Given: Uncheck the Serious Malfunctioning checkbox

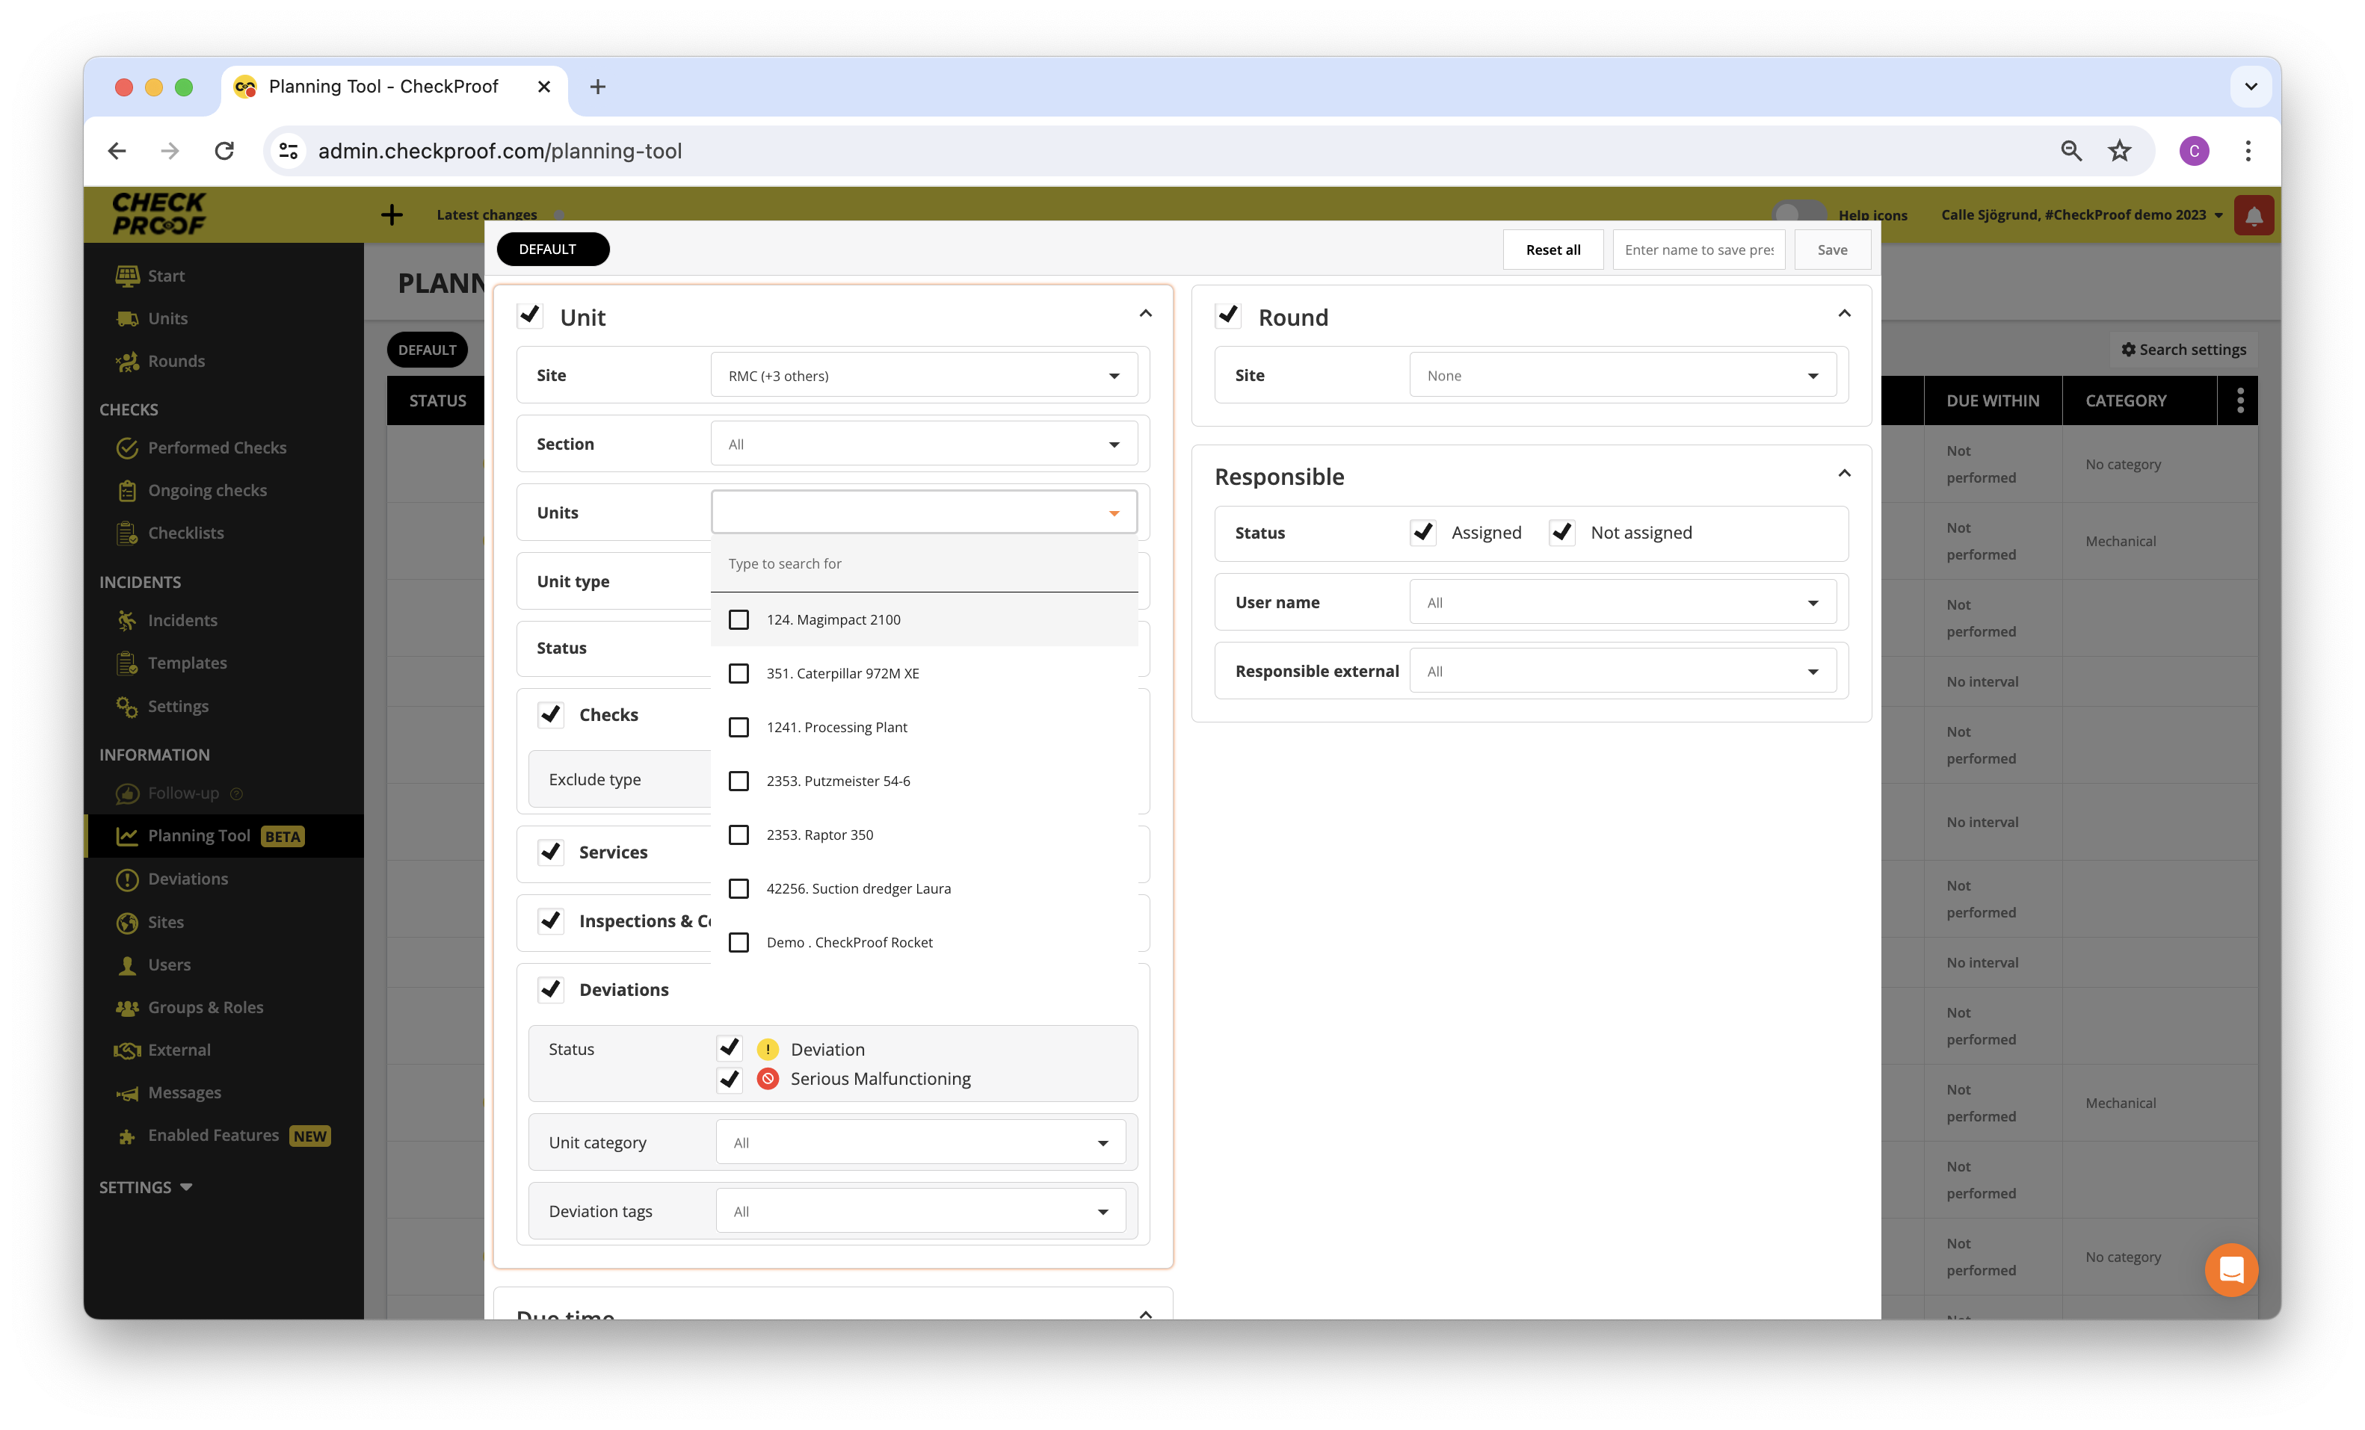Looking at the screenshot, I should pos(730,1079).
